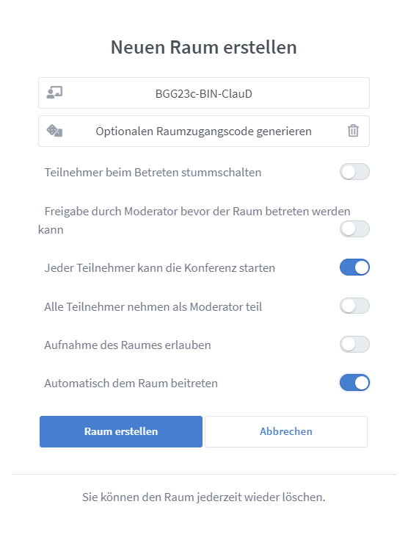The image size is (408, 543).
Task: Click the trash icon to delete access code
Action: [353, 131]
